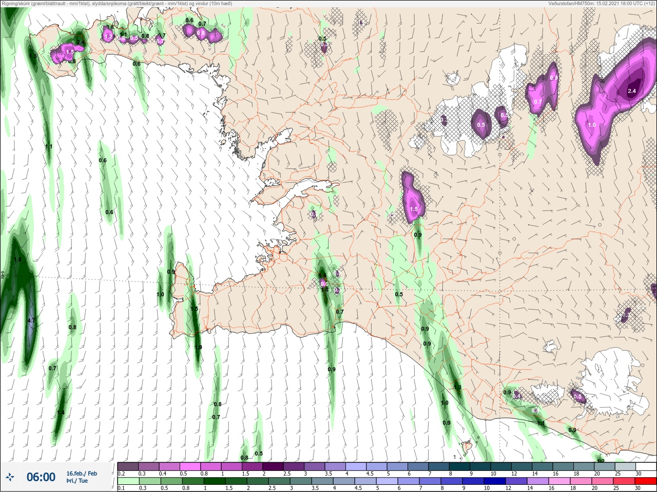Click the 'Þri./ Tue' weekday text
The width and height of the screenshot is (657, 492).
click(x=77, y=481)
